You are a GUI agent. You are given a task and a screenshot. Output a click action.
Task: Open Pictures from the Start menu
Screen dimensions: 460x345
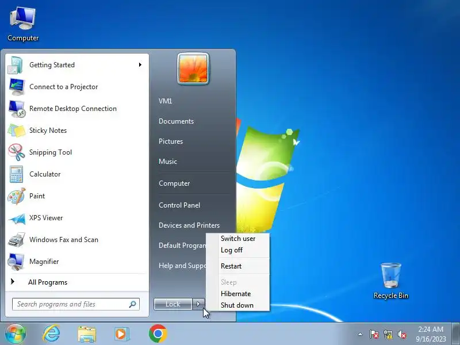tap(171, 141)
